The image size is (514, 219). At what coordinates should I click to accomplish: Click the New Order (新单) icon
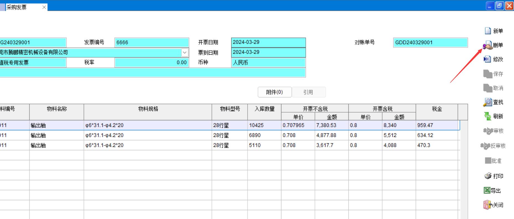[488, 31]
